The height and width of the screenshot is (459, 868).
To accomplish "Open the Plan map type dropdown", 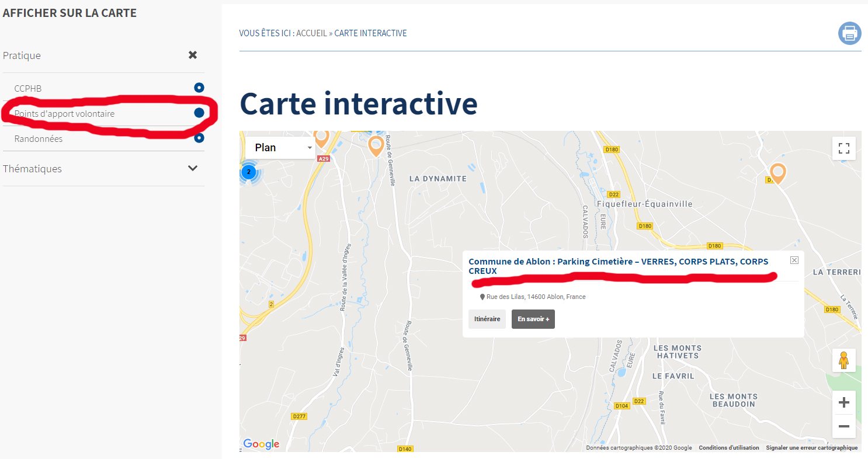I will (x=280, y=148).
